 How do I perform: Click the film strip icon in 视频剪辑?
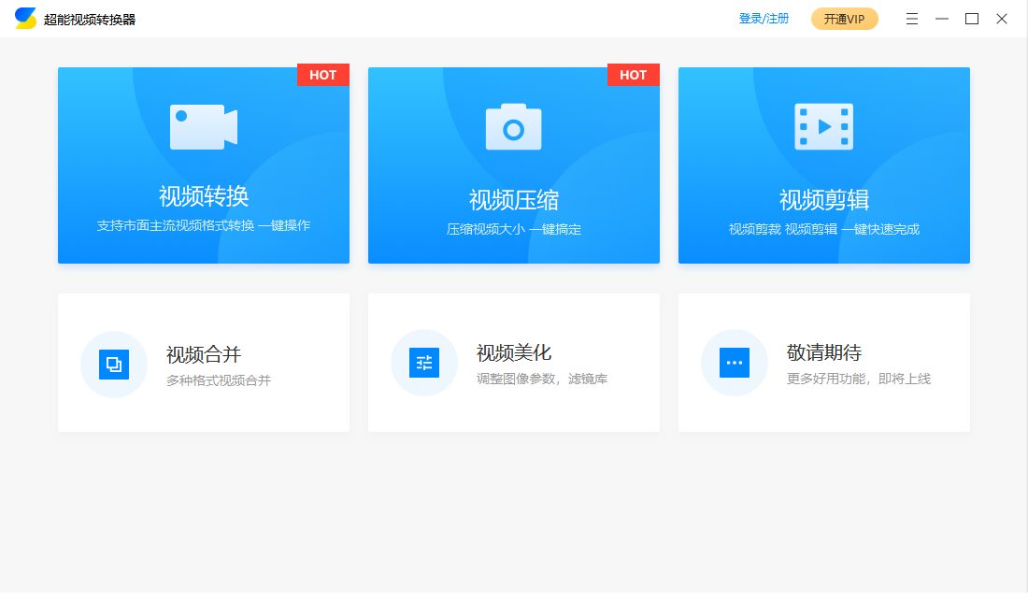(823, 127)
